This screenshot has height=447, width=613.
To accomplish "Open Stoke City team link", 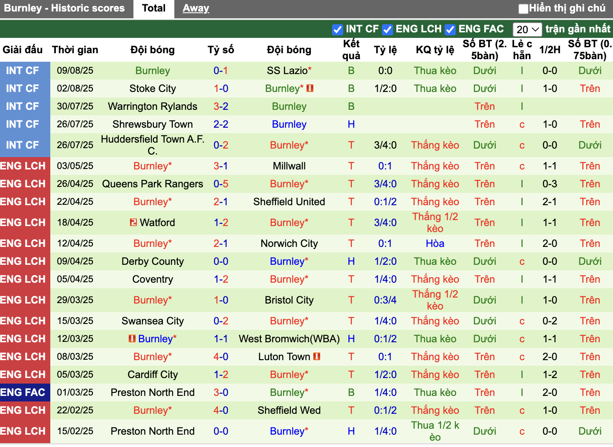I will (153, 89).
